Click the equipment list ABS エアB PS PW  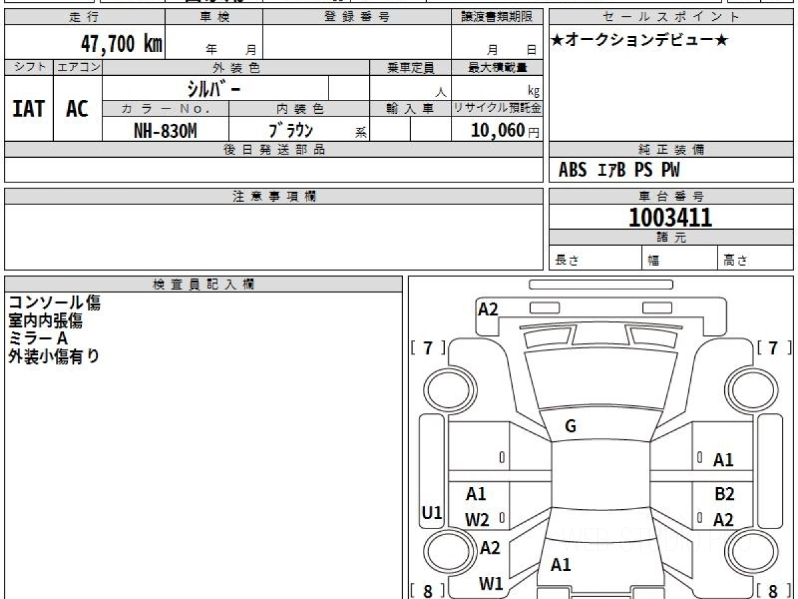(x=619, y=170)
